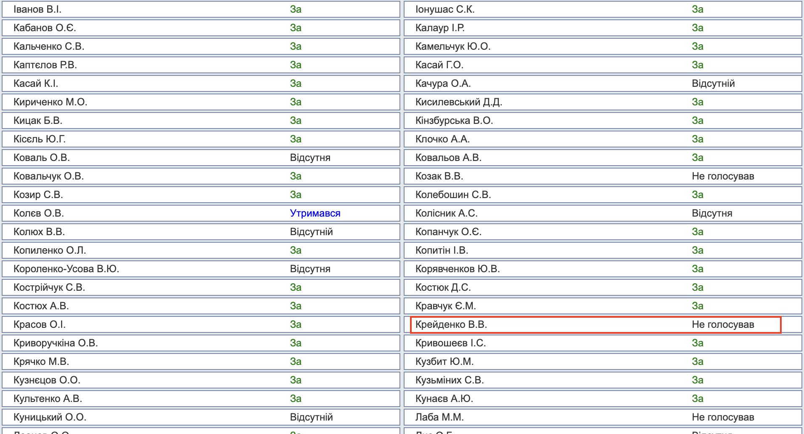
Task: Click Відсутня status of Короленко-Усова В.Ю.
Action: 310,269
